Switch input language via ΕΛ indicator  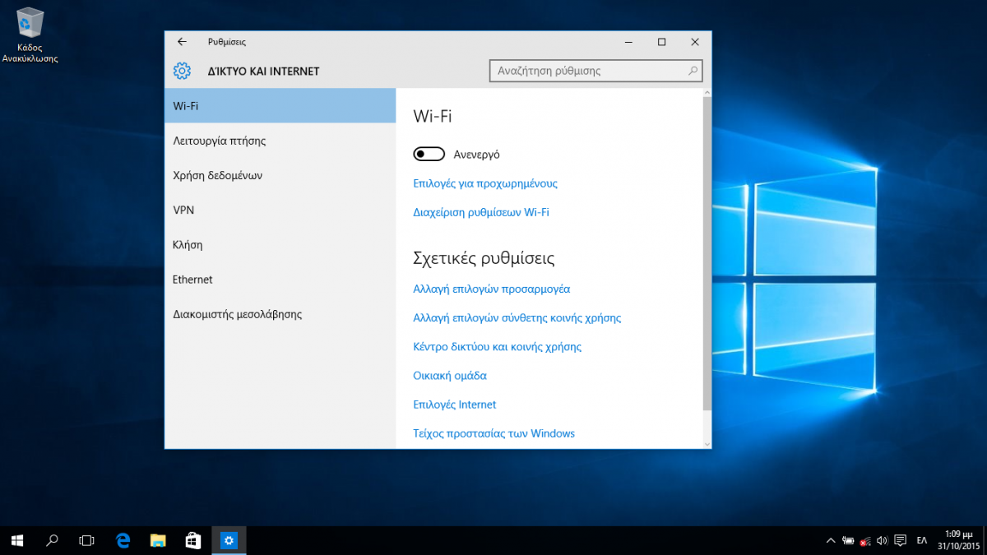pyautogui.click(x=922, y=541)
